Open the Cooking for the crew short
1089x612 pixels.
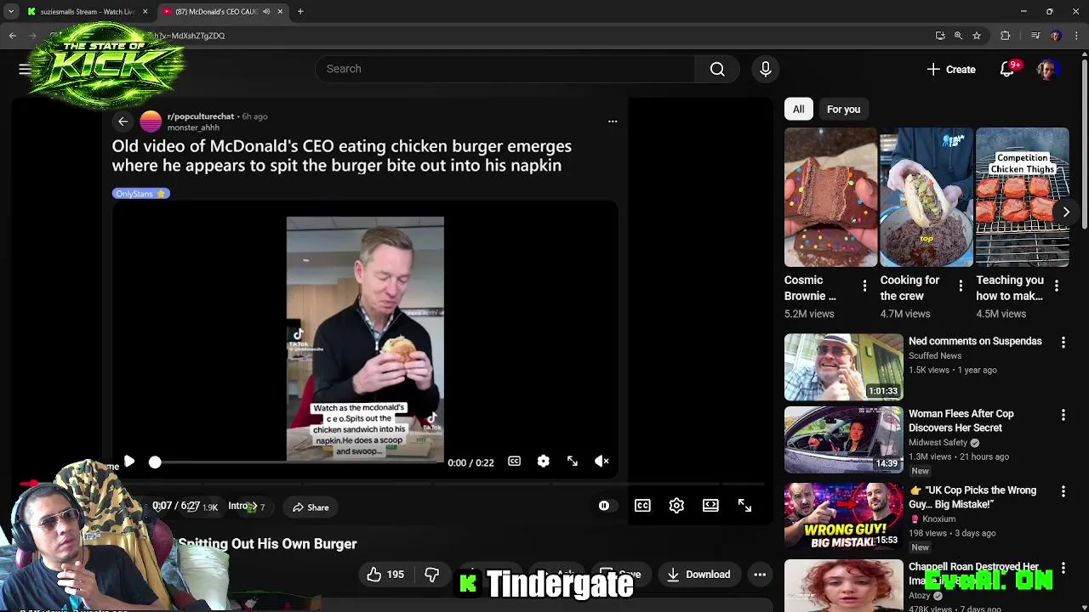926,197
